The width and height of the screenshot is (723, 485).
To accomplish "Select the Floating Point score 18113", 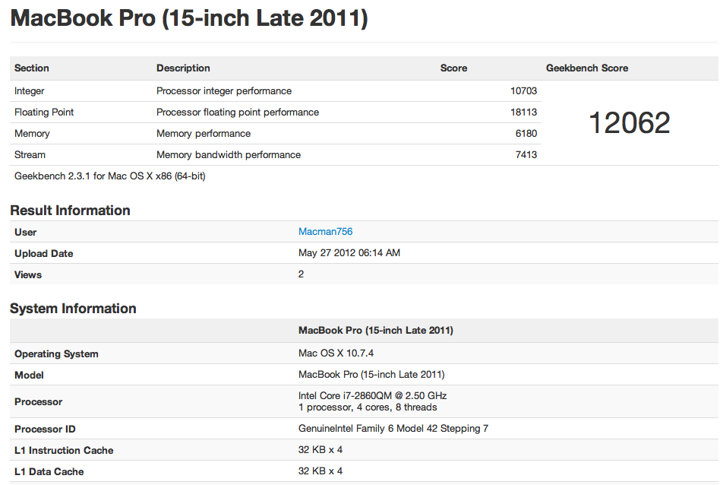I will [523, 113].
